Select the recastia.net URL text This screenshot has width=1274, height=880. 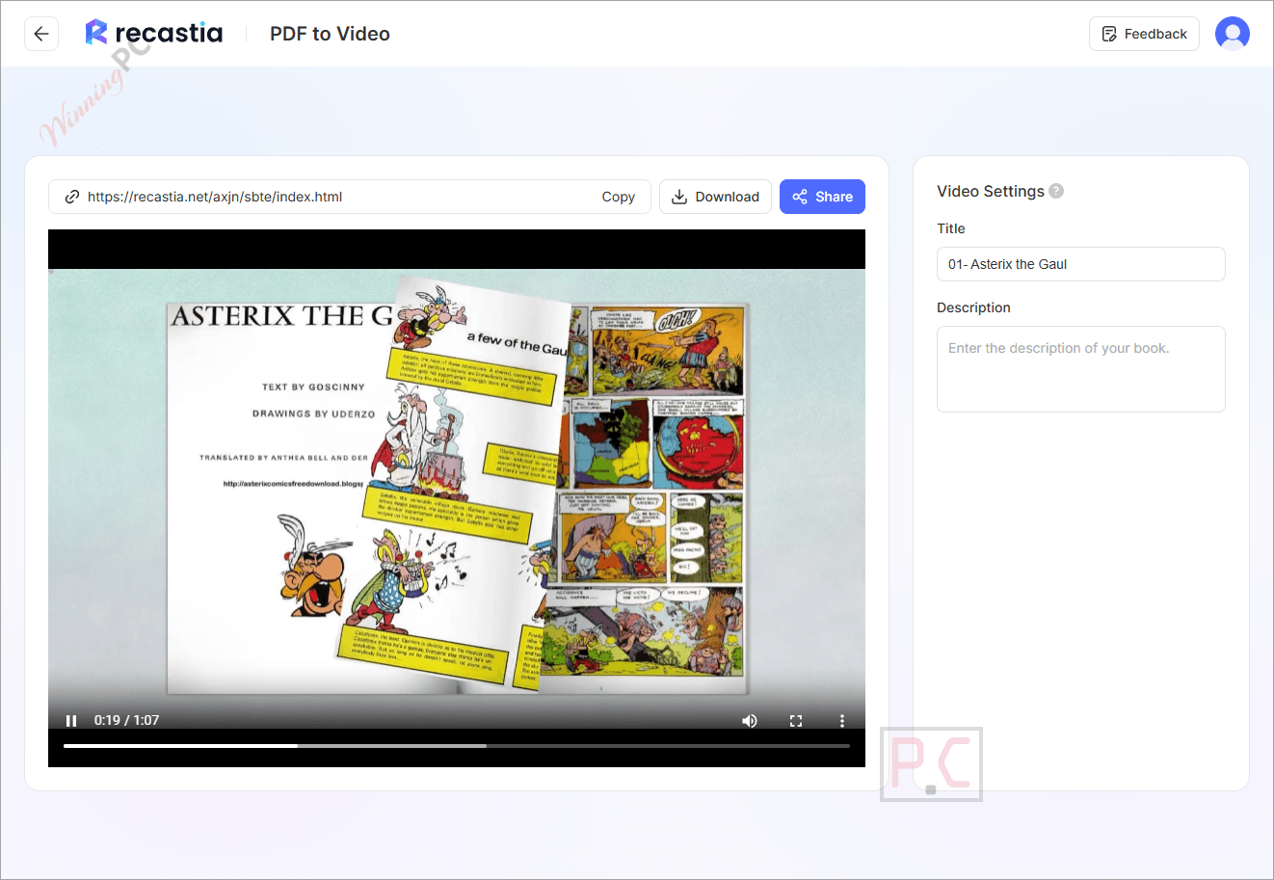click(215, 197)
